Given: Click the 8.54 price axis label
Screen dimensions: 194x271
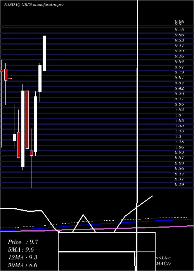Looking at the screenshot, I should [x=179, y=83].
